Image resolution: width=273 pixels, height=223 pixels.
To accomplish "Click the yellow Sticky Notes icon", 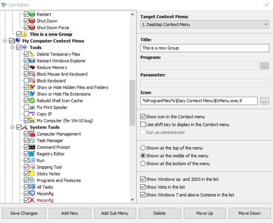I will coord(32,174).
